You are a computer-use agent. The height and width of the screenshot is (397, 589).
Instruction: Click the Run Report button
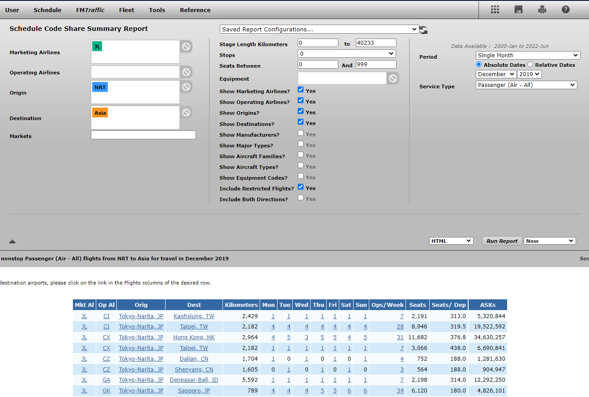coord(502,241)
